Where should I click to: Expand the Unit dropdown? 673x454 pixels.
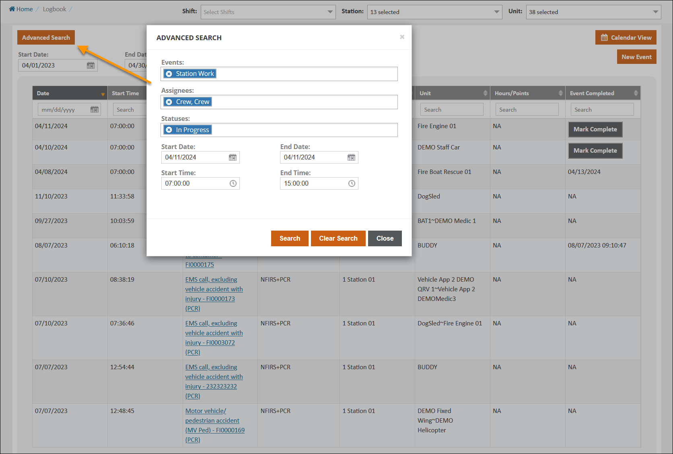click(593, 12)
